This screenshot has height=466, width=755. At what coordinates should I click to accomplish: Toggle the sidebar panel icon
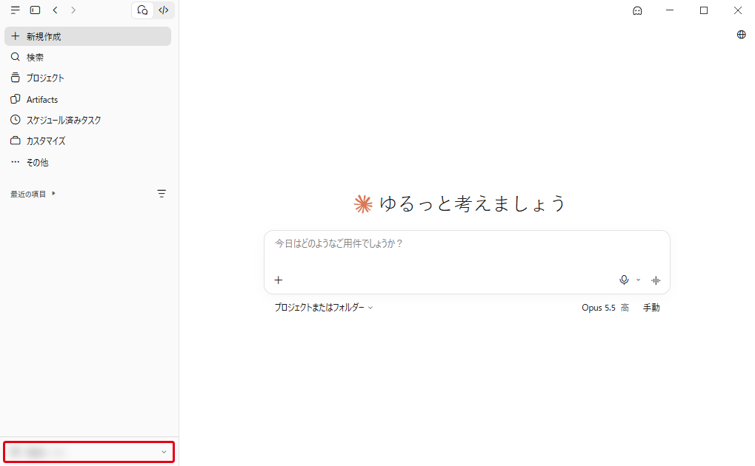tap(35, 10)
